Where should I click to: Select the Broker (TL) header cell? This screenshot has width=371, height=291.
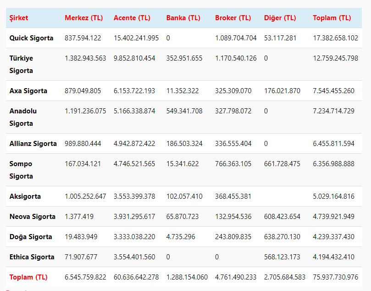coord(233,18)
